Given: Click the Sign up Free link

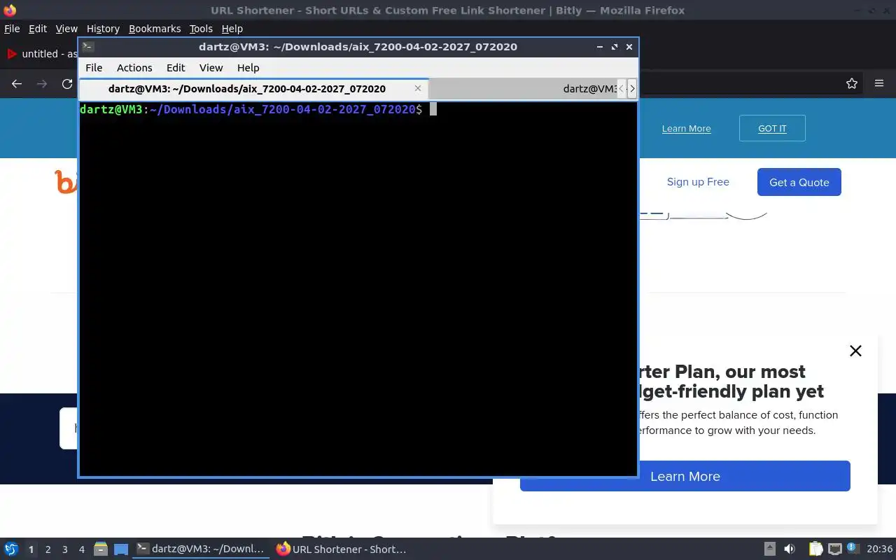Looking at the screenshot, I should [x=698, y=182].
